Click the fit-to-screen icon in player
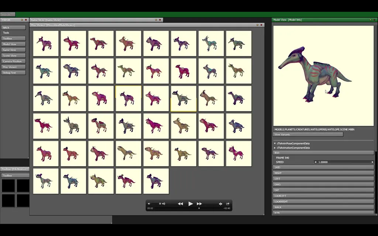 [x=220, y=204]
